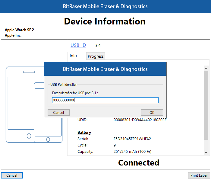Select battery serial F5D31045FF91WHFA2
211x180 pixels.
tap(132, 139)
